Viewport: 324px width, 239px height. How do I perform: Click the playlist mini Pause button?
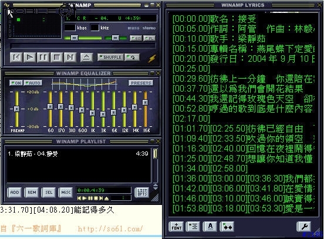click(x=90, y=198)
